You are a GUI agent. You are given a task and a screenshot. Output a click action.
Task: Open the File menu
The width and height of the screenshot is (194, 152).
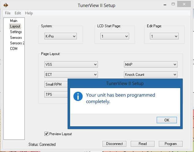coord(8,13)
